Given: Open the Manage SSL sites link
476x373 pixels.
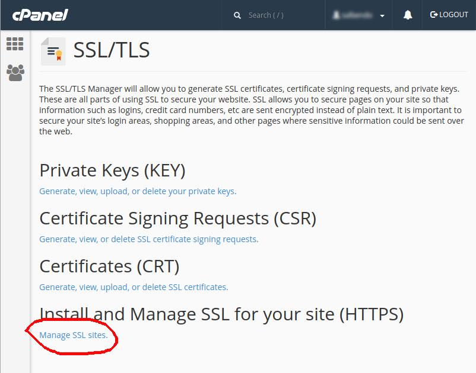Looking at the screenshot, I should click(x=74, y=335).
